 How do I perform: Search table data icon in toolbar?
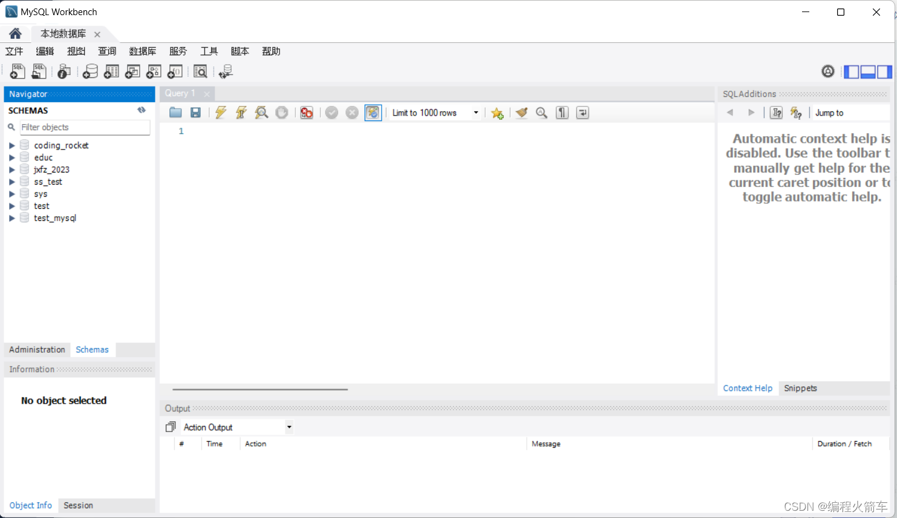[x=200, y=71]
